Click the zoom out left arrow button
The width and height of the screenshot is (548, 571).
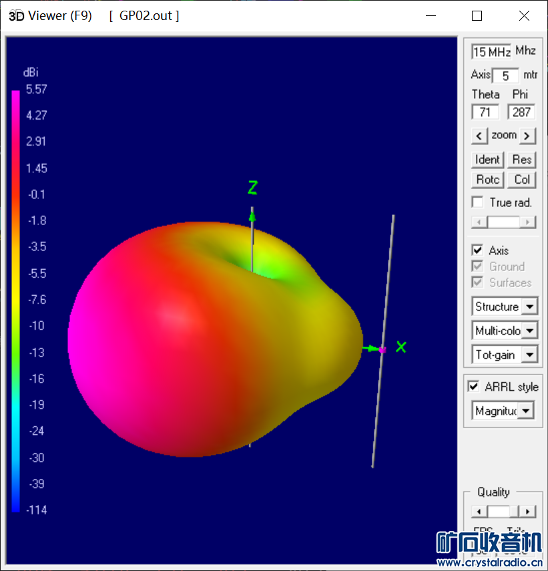click(x=479, y=136)
